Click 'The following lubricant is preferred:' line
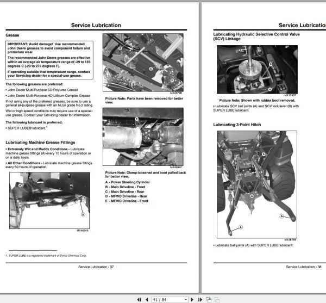Image resolution: width=326 pixels, height=303 pixels. click(x=34, y=122)
